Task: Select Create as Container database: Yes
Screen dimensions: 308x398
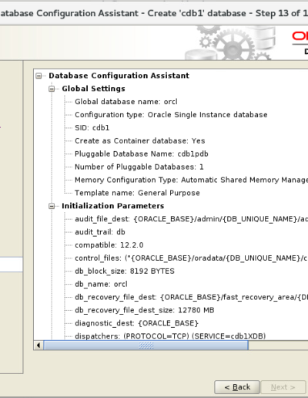Action: [140, 141]
